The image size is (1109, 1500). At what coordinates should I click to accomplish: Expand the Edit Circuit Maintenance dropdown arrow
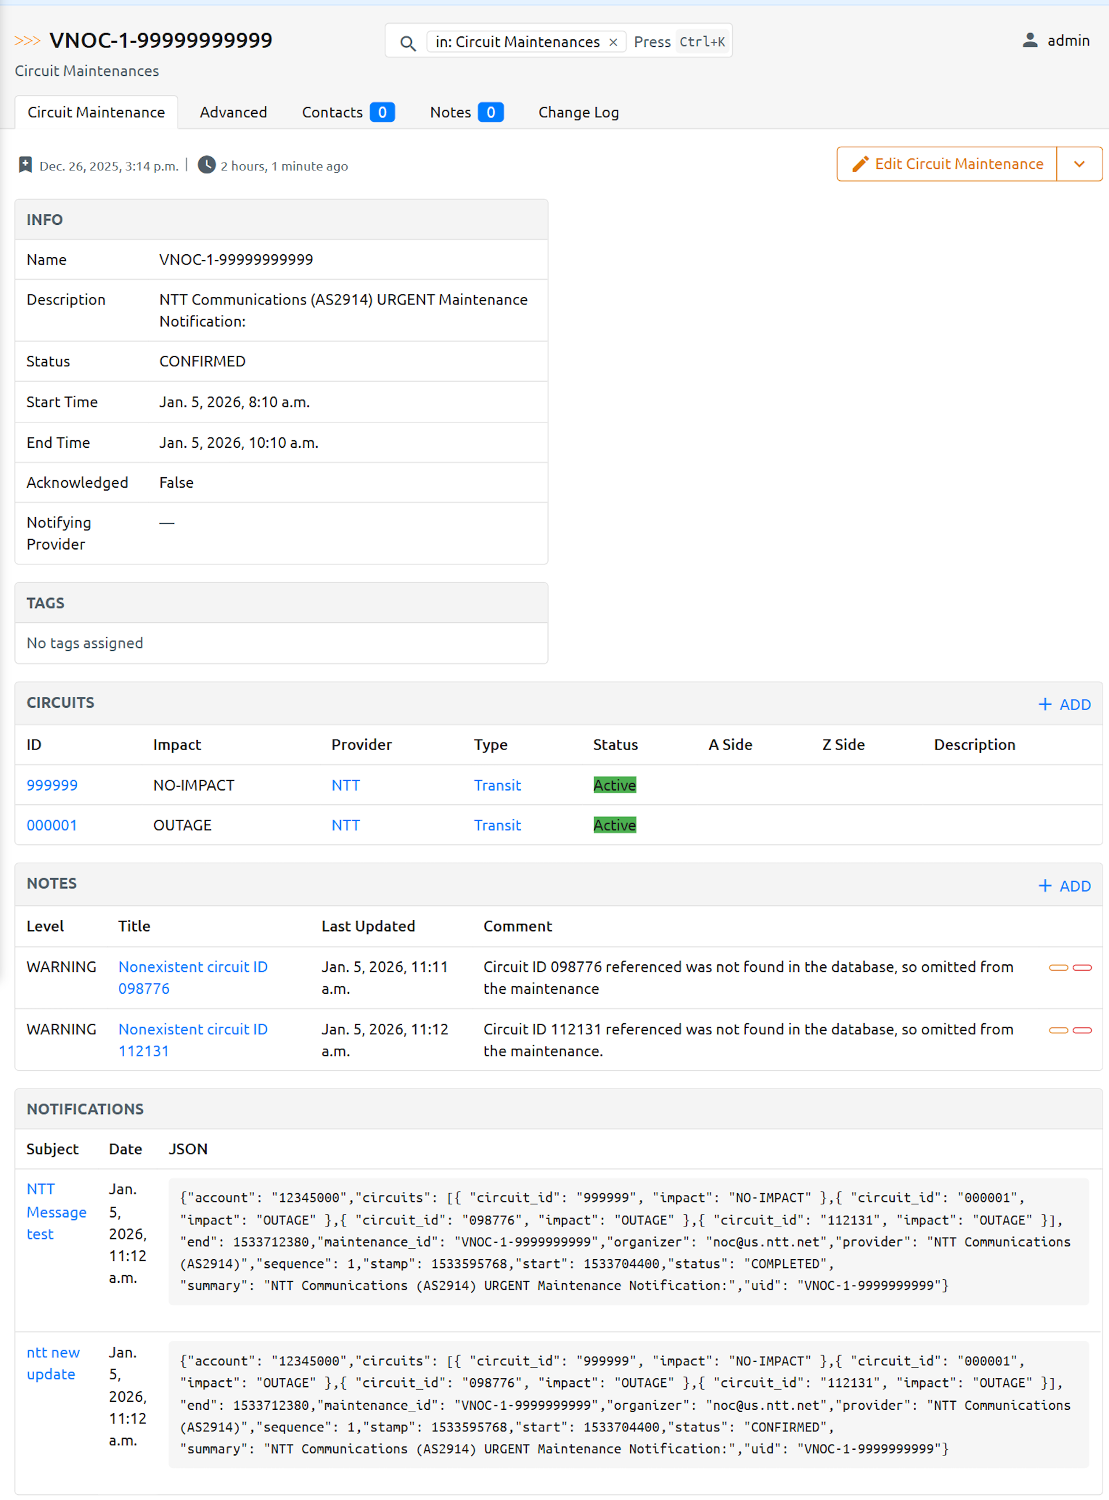coord(1079,164)
